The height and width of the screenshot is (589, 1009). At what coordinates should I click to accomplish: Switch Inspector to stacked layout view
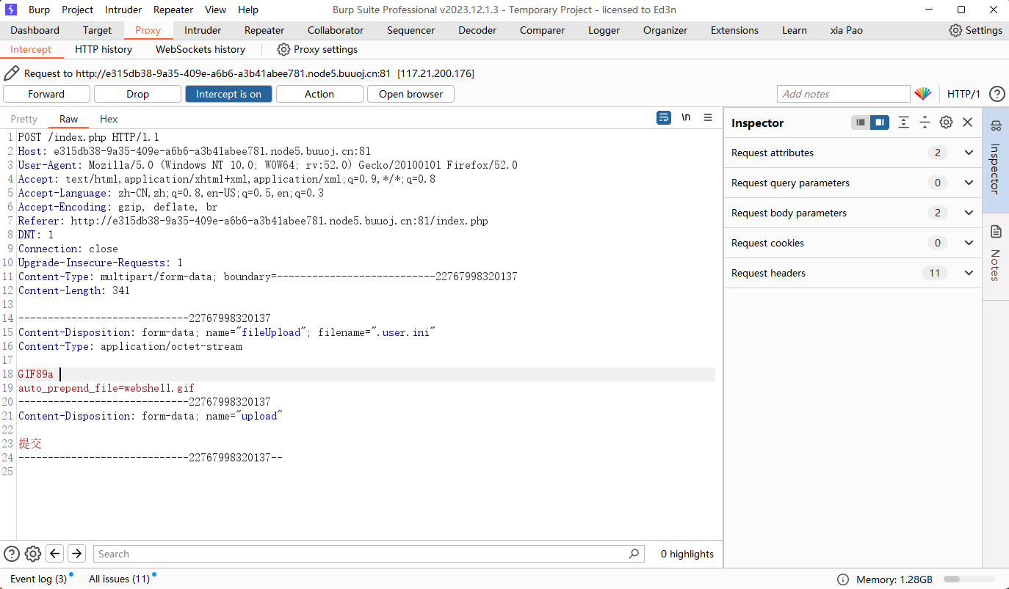861,122
